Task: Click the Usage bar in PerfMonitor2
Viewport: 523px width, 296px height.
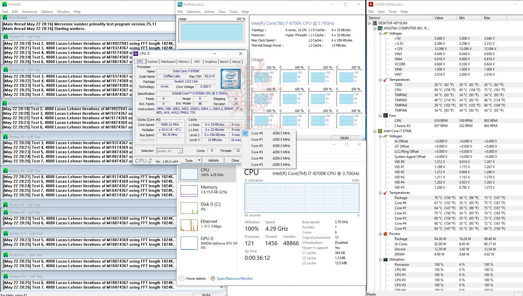Action: pyautogui.click(x=212, y=32)
